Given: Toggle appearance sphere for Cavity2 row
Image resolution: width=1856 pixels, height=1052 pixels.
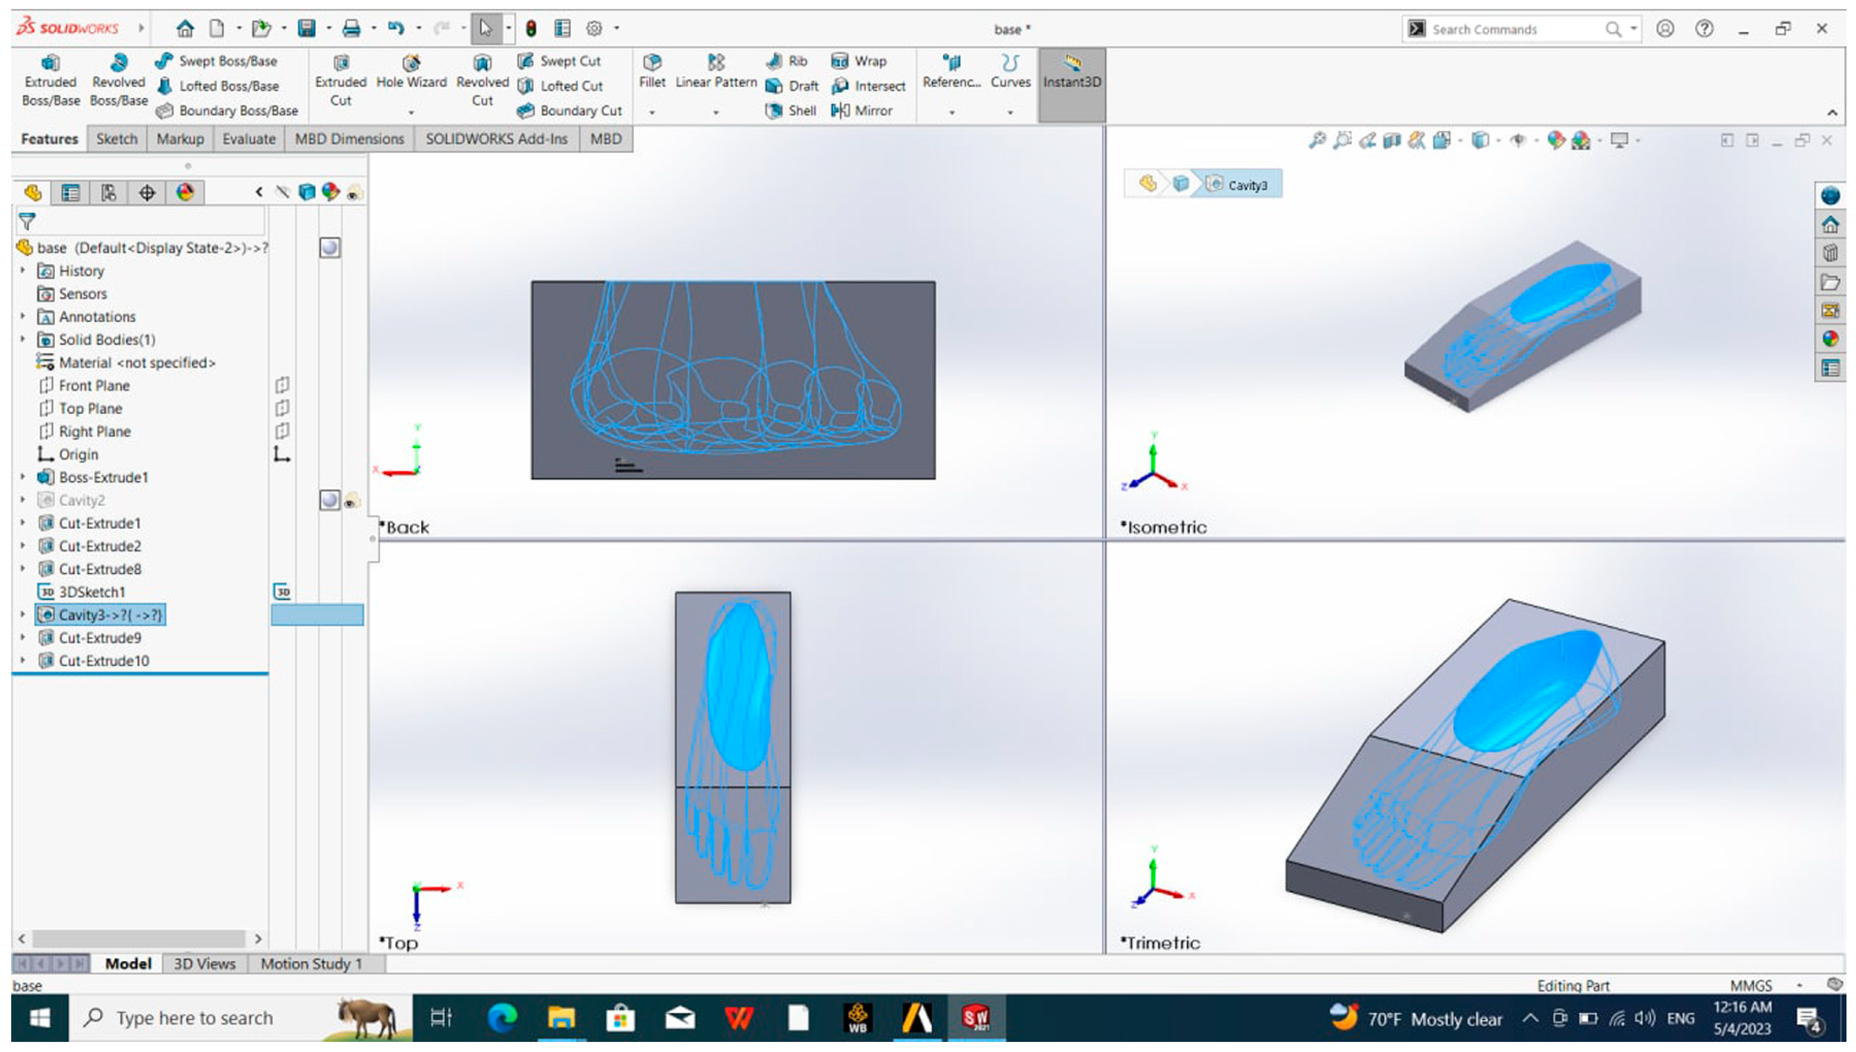Looking at the screenshot, I should click(329, 501).
